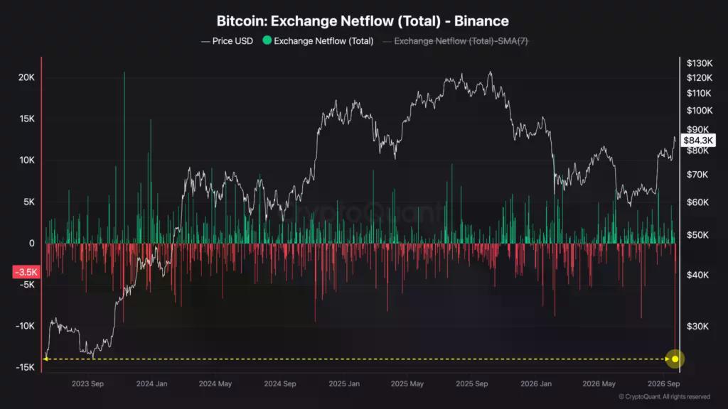Click the 2023 Sep x-axis label
The image size is (728, 409).
click(x=87, y=383)
